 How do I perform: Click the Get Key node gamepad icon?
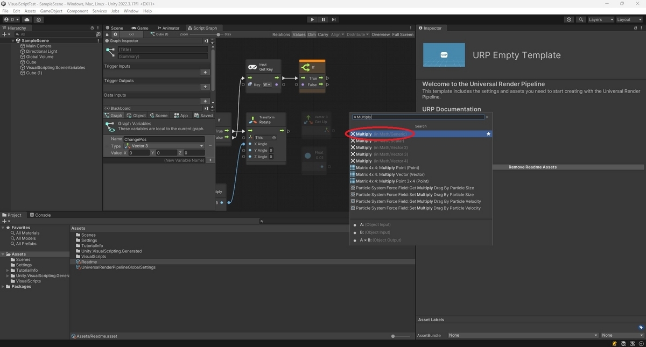click(x=252, y=67)
